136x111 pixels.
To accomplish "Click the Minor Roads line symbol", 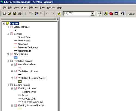I will (x=16, y=41).
